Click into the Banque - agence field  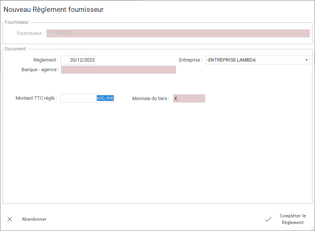(118, 70)
